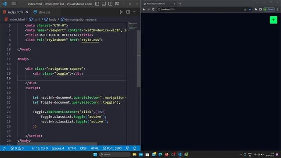Open Firefox from the taskbar
Viewport: 281px width, 158px height.
pyautogui.click(x=167, y=154)
